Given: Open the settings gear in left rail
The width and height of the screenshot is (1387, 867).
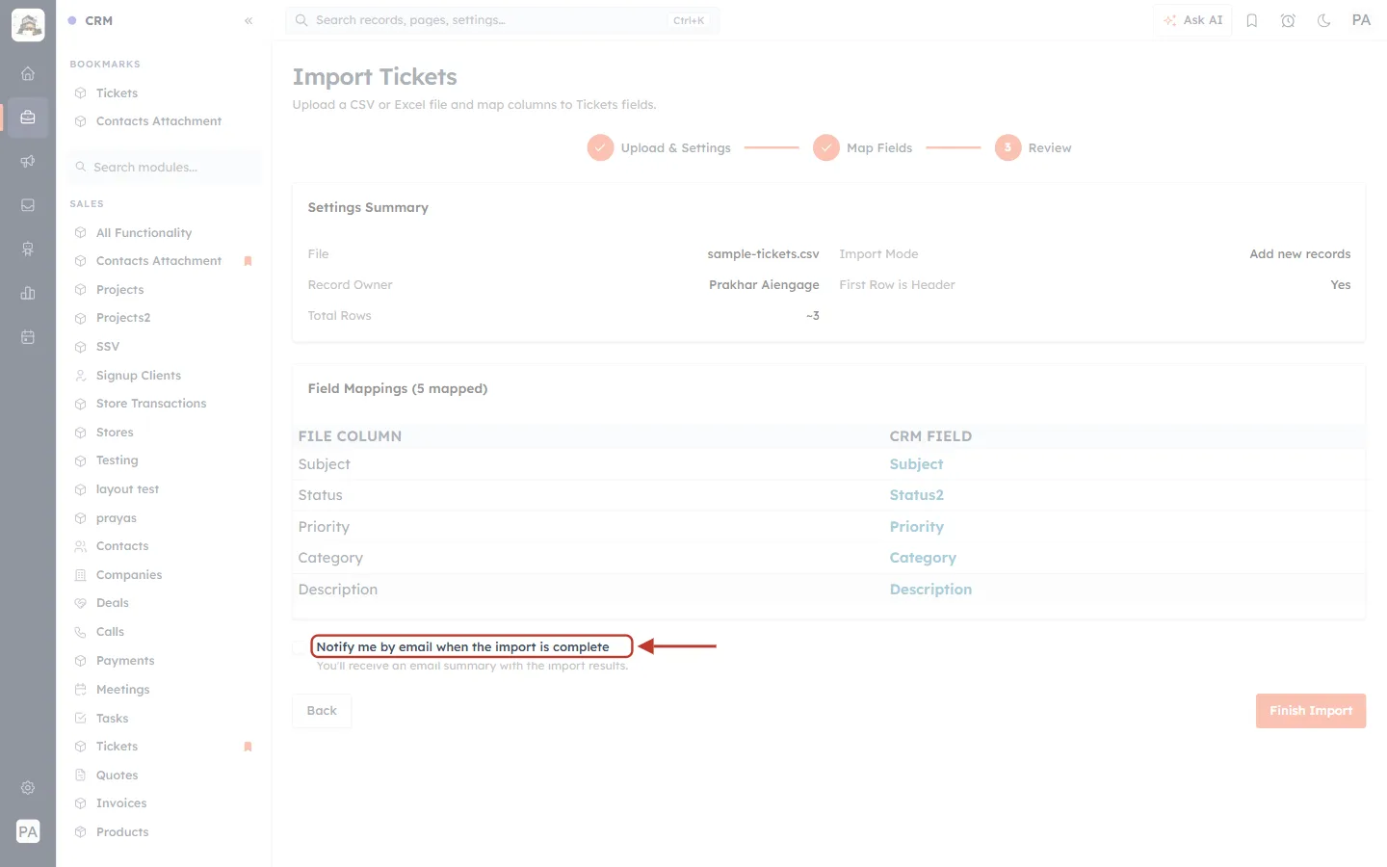Looking at the screenshot, I should tap(28, 788).
